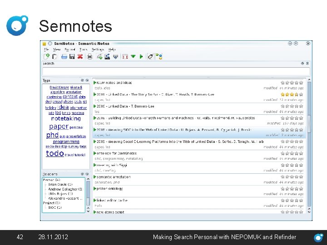This screenshot has height=245, width=327.
Task: Filter notes by the 'programming' tag
Action: [66, 142]
